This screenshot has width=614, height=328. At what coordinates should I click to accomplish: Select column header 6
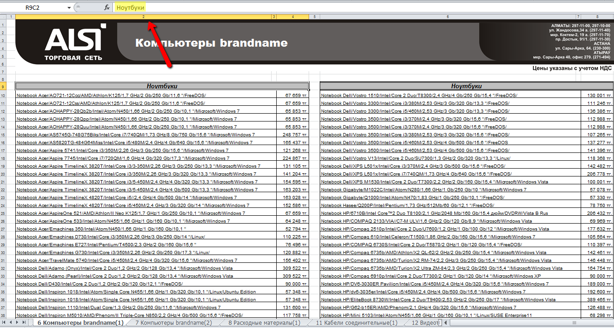[x=448, y=17]
